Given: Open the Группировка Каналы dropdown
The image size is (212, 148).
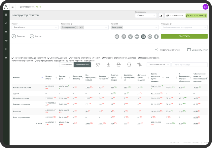Looking at the screenshot, I should point(146,15).
